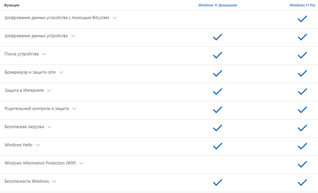Expand the BitLocker device encryption row chevron
This screenshot has height=193, width=318.
click(115, 18)
